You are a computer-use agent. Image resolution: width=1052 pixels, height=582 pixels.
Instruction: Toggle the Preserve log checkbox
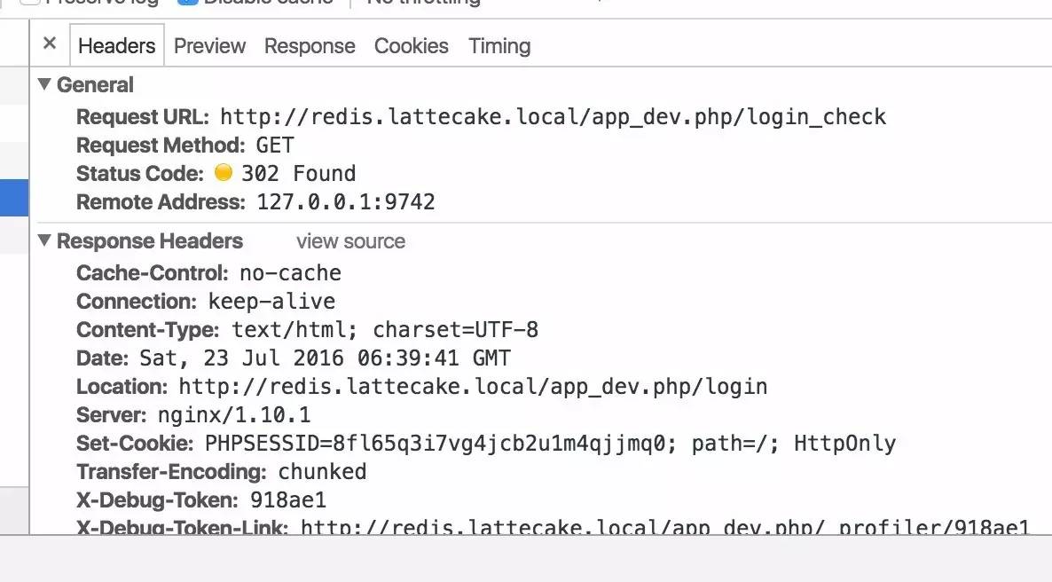point(29,2)
